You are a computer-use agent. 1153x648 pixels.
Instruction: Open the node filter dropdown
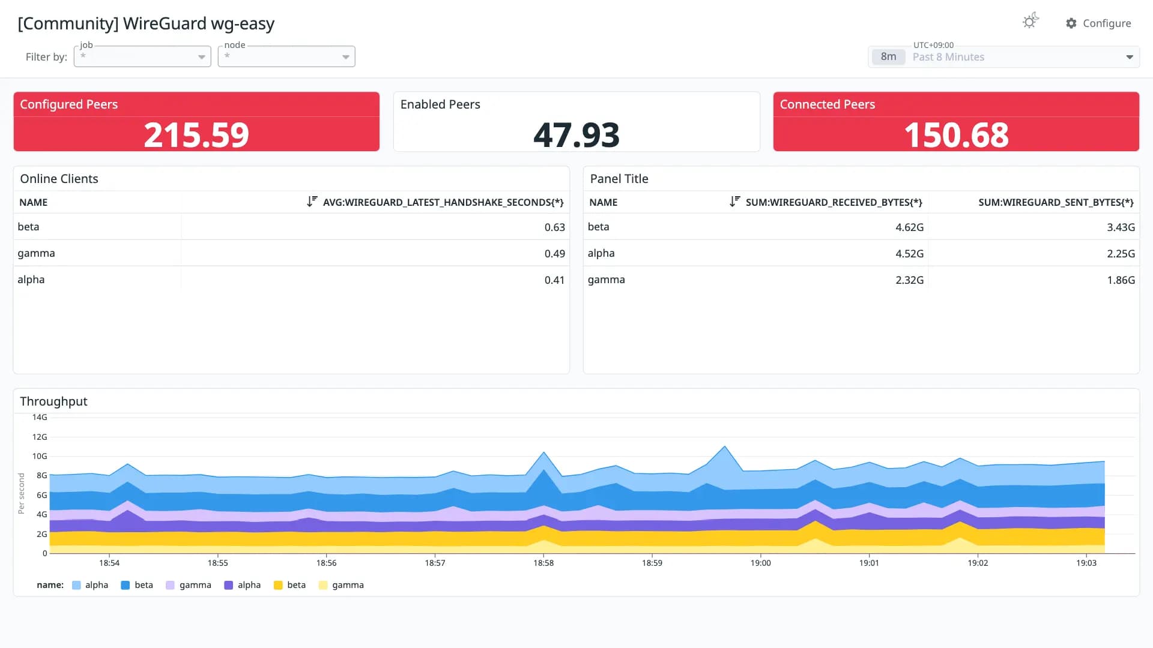[x=286, y=56]
